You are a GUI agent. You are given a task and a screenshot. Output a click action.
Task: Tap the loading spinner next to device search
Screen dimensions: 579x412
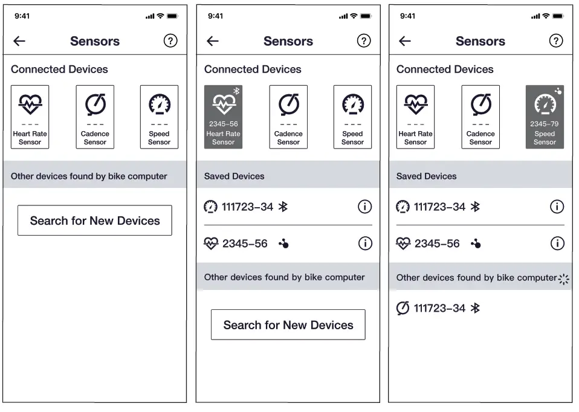tap(564, 279)
